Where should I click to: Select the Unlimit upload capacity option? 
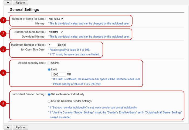pos(49,63)
